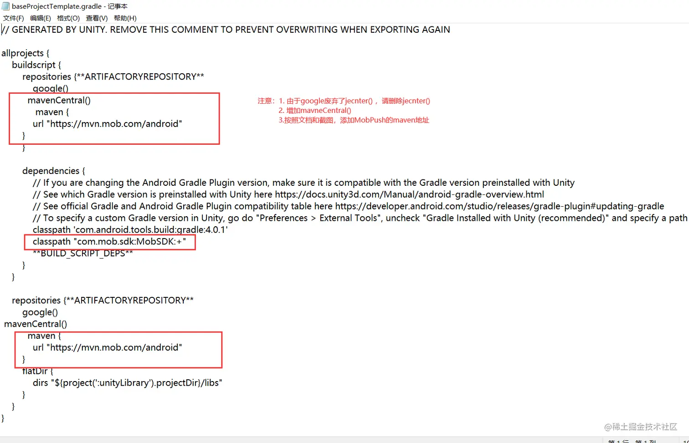Click the **BUILD_SCRIPT_DEPS** placeholder line

coord(83,254)
